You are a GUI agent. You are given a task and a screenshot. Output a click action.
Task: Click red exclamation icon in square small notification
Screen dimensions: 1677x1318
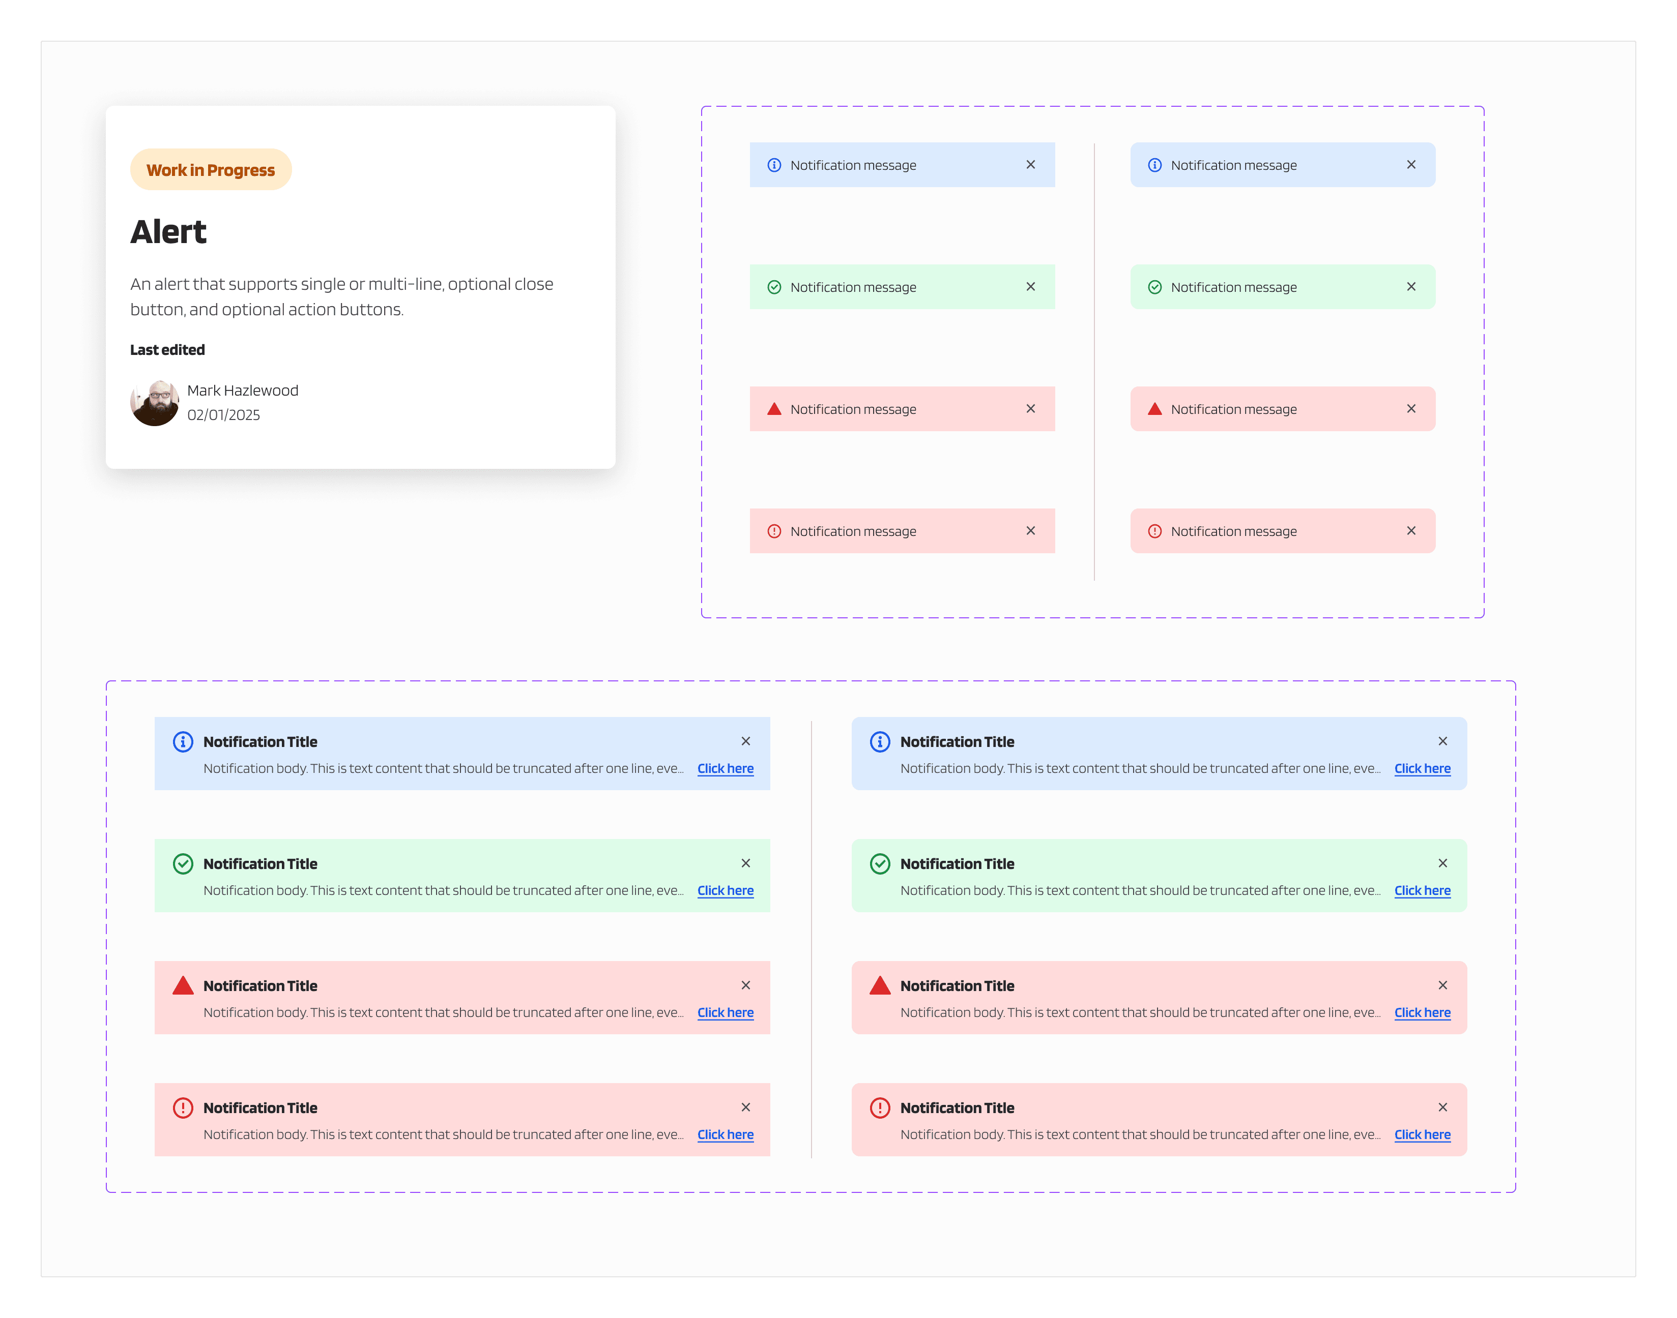774,531
